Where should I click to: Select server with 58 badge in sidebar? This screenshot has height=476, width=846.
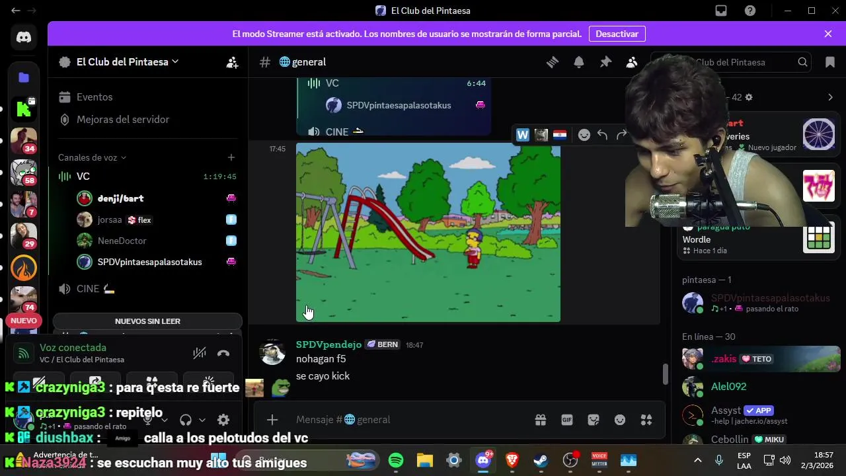coord(24,173)
